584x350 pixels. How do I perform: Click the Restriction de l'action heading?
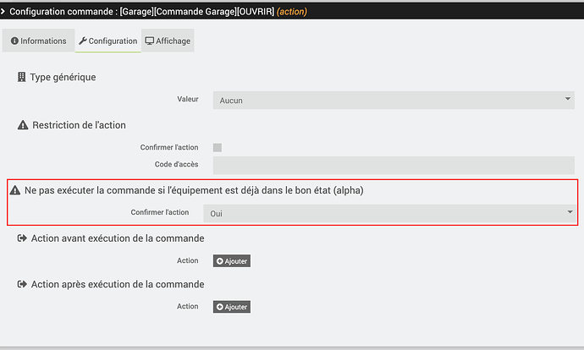tap(79, 125)
